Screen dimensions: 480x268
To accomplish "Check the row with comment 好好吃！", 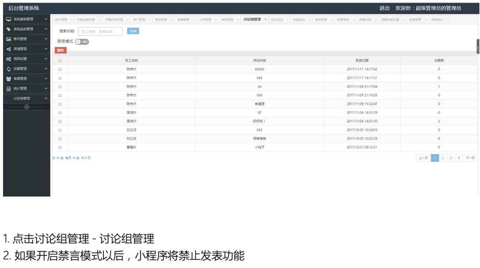I will (60, 121).
